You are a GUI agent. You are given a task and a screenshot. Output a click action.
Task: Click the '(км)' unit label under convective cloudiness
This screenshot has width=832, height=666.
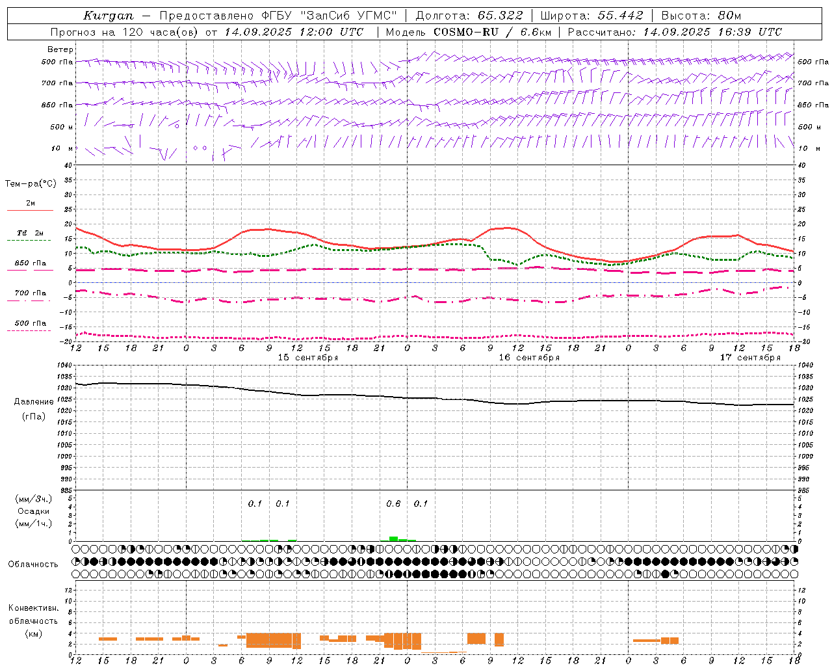pyautogui.click(x=33, y=633)
